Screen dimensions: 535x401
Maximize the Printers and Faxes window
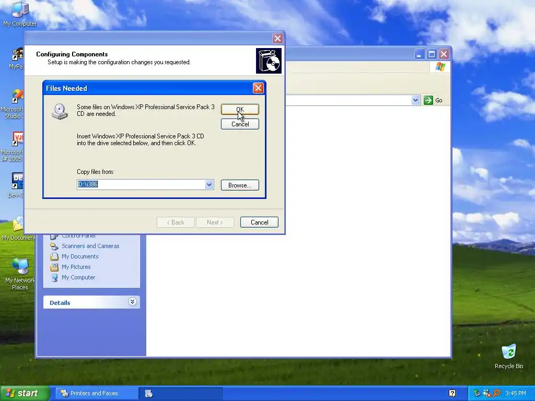(x=432, y=54)
